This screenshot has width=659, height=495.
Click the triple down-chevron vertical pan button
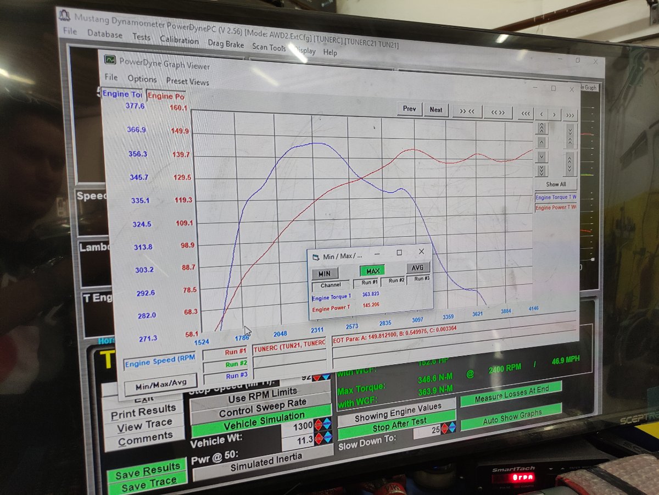541,171
